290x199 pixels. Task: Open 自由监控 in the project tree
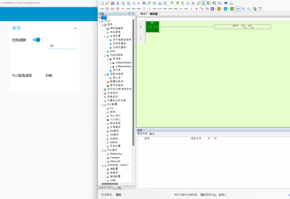tap(112, 93)
